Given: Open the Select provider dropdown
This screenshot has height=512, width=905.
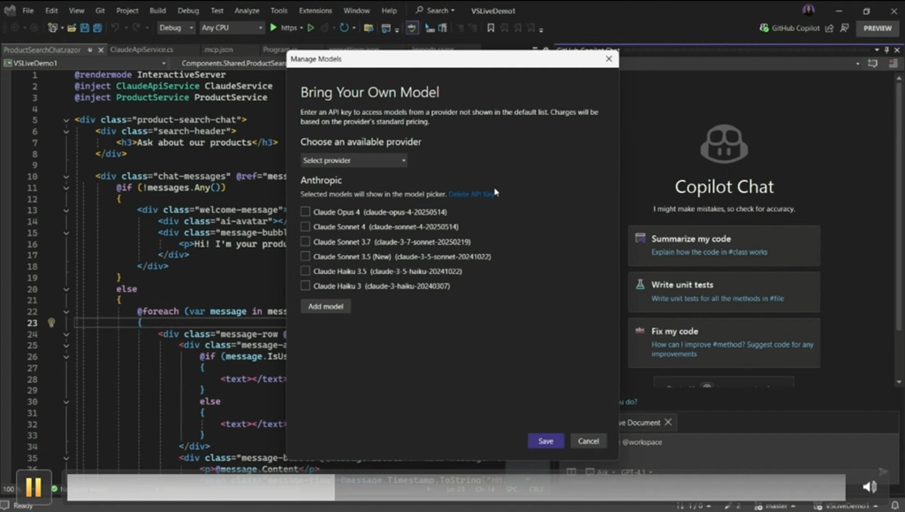Looking at the screenshot, I should [x=354, y=160].
